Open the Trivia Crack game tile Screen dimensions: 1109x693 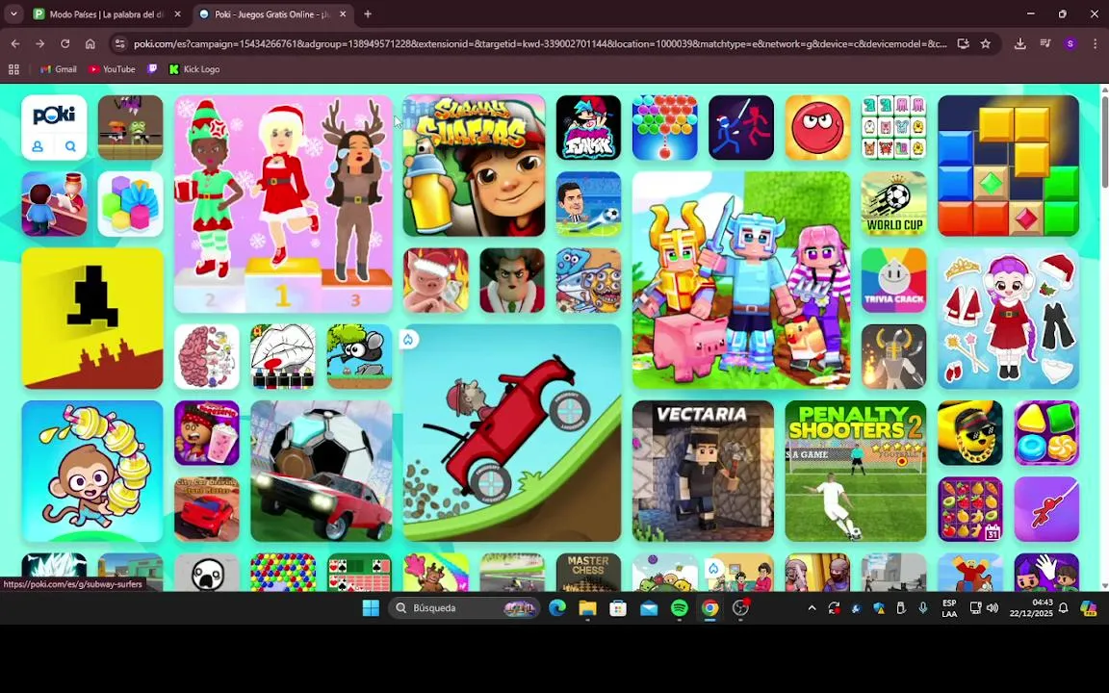click(894, 280)
